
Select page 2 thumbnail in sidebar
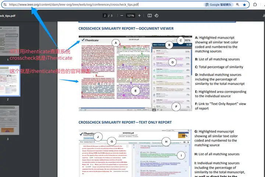point(10,80)
